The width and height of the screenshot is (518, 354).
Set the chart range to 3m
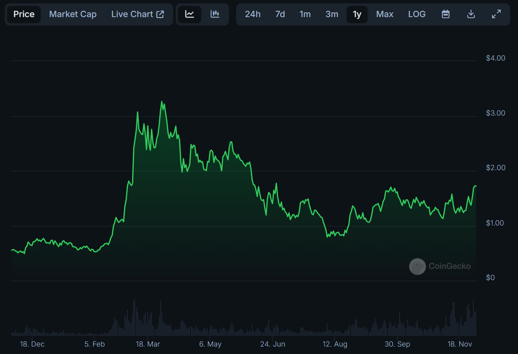click(332, 14)
